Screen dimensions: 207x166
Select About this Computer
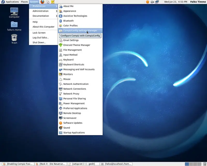43,27
